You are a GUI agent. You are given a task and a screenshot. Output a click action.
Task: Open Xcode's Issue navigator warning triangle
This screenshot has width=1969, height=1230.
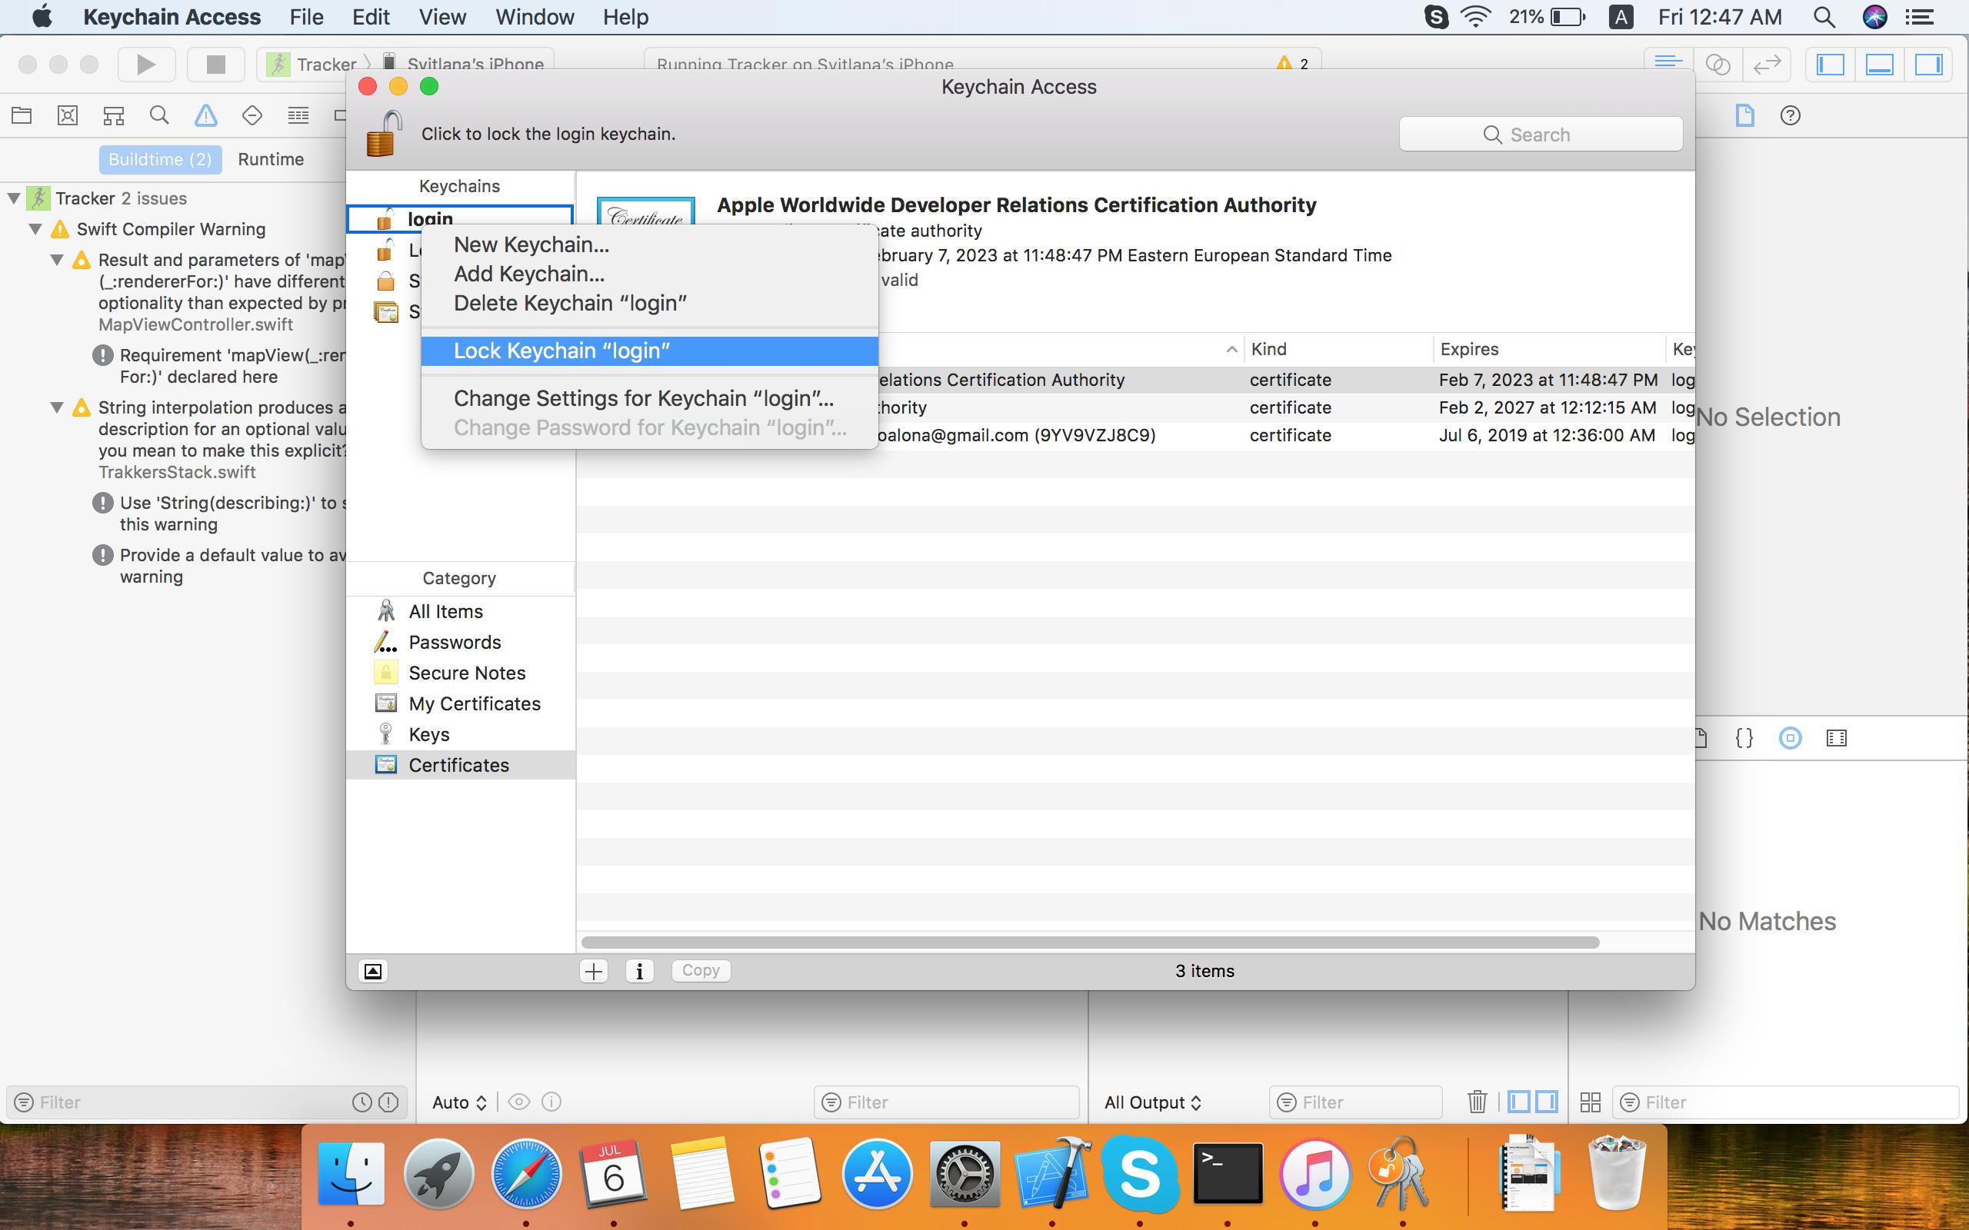click(206, 115)
